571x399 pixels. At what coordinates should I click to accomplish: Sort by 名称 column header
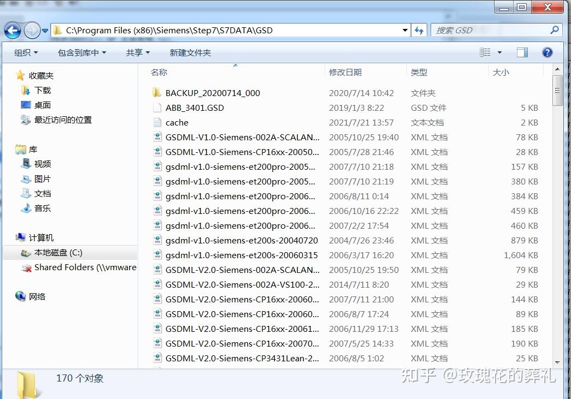point(159,72)
